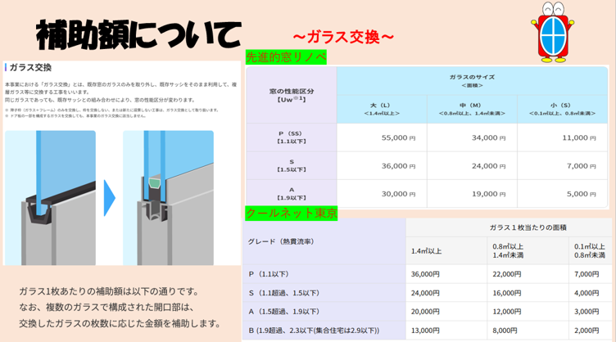
Task: Click the line ガラス1枚あたりの補助額は以下の通りです。
Action: point(111,291)
